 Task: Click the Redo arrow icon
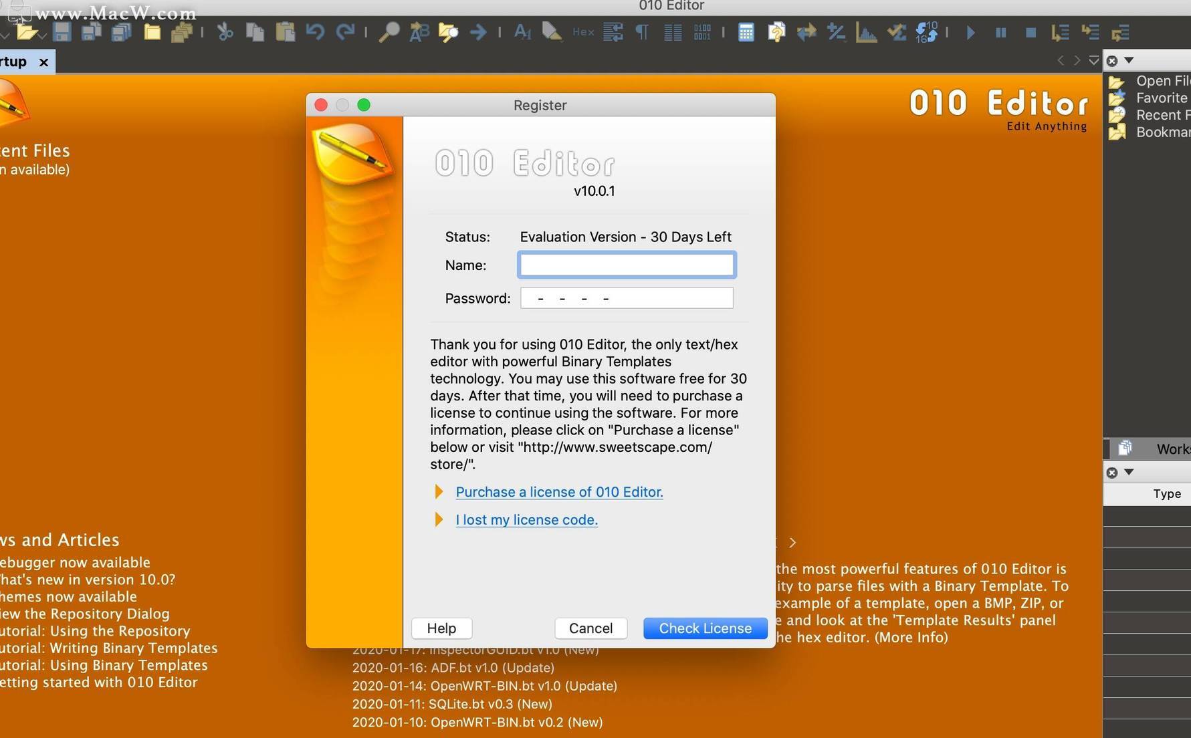point(345,31)
